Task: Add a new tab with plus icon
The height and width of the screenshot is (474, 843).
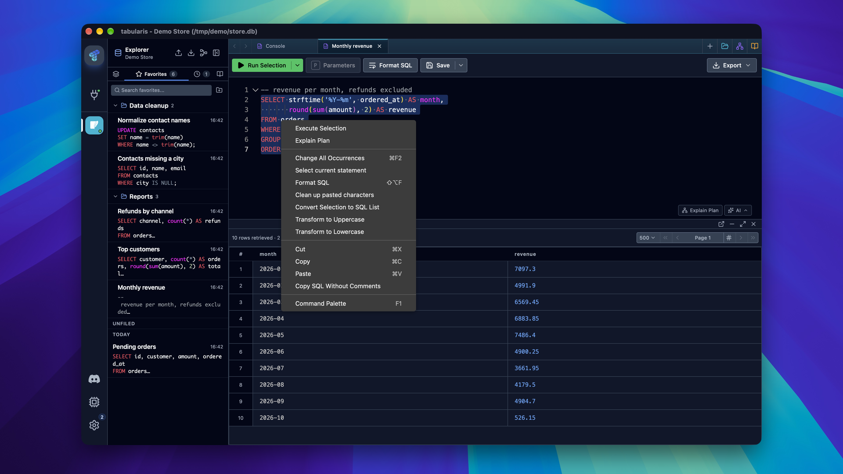Action: (x=710, y=46)
